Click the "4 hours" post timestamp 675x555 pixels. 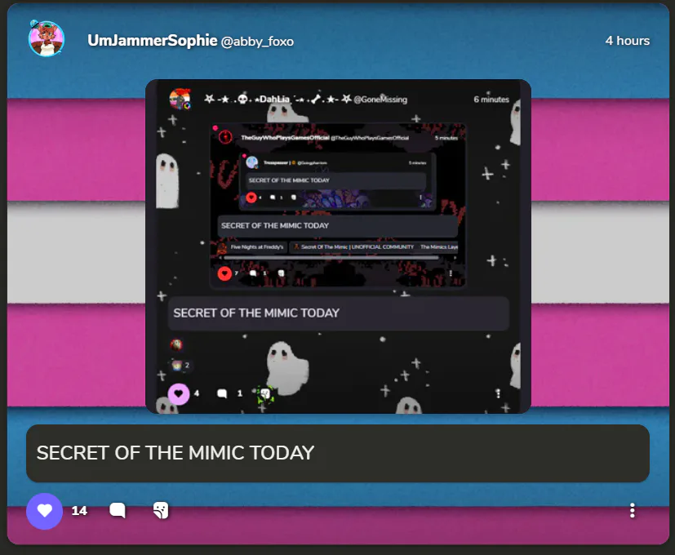[627, 41]
